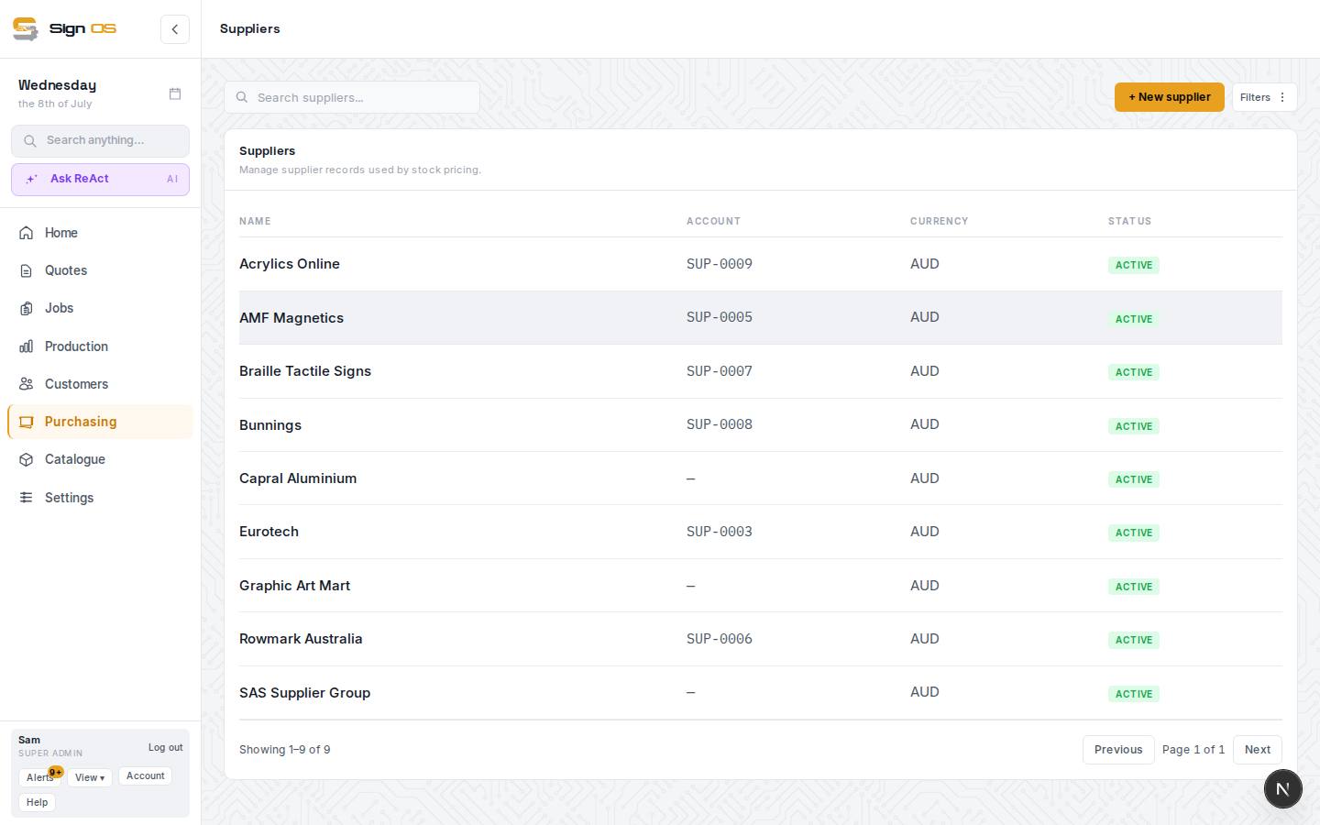The height and width of the screenshot is (825, 1320).
Task: Click the Quotes document icon
Action: pos(27,270)
